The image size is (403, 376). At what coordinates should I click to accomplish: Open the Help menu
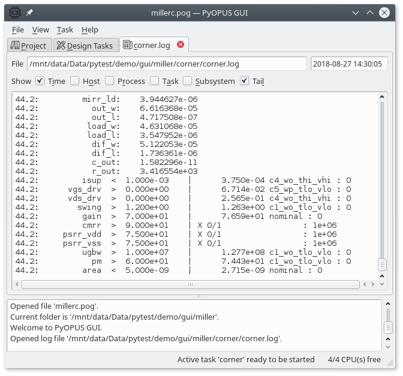click(x=90, y=29)
